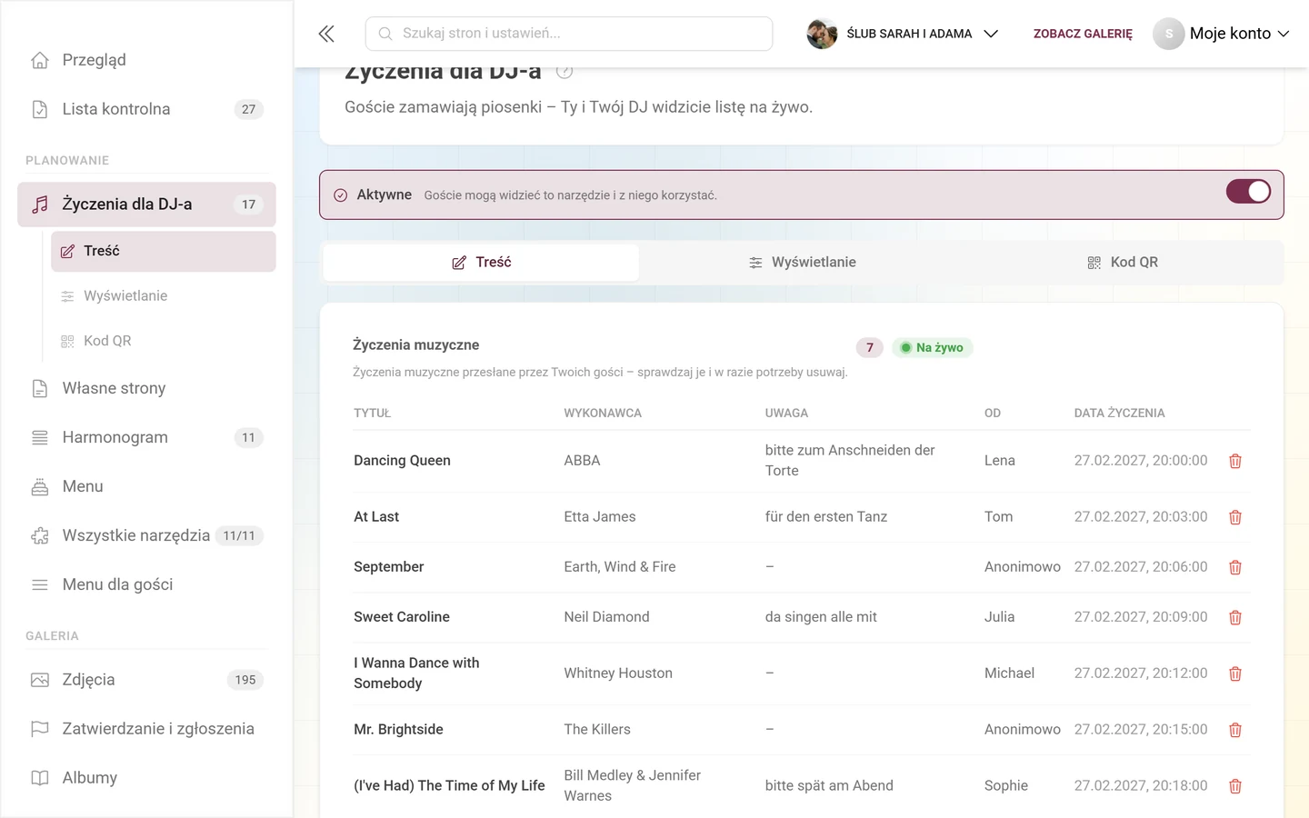Collapse the sidebar with double-chevron icon

(326, 34)
